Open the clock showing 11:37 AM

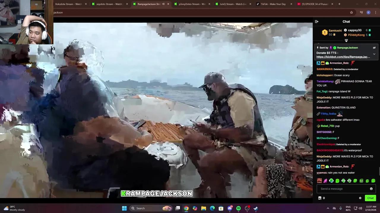[371, 208]
